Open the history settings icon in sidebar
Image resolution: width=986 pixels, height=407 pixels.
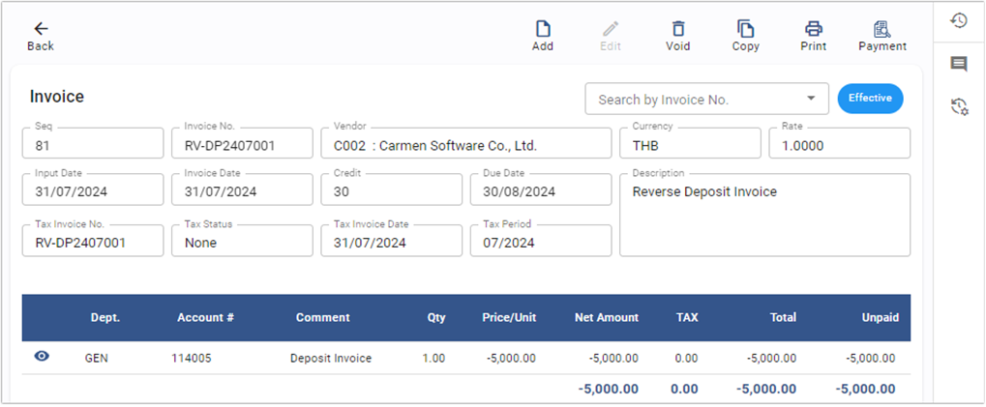click(959, 107)
